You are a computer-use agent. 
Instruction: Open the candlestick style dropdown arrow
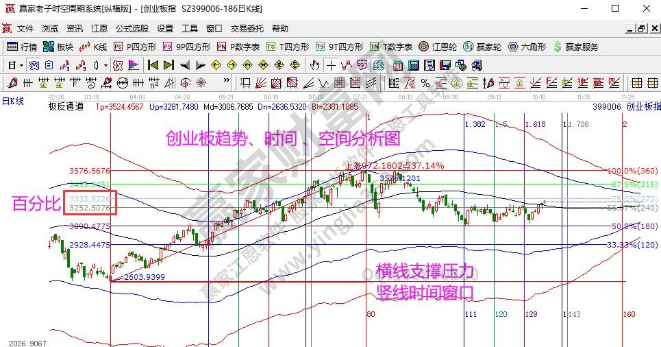coord(105,65)
